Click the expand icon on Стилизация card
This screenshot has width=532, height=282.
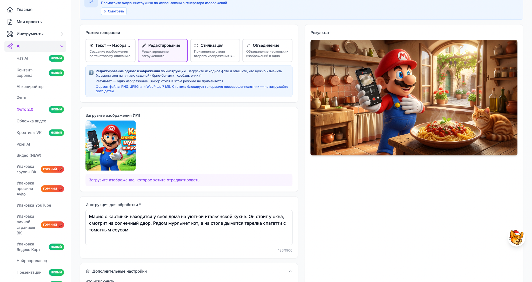coord(196,45)
